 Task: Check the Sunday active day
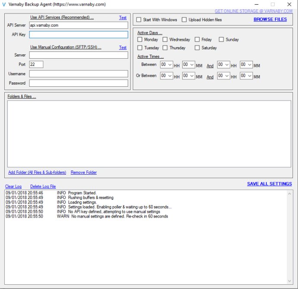[221, 40]
